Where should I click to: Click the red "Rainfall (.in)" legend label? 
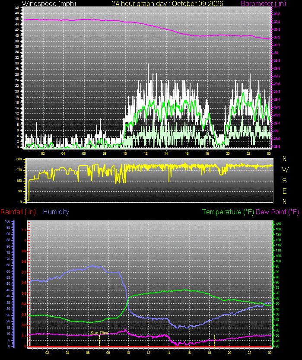(x=18, y=212)
